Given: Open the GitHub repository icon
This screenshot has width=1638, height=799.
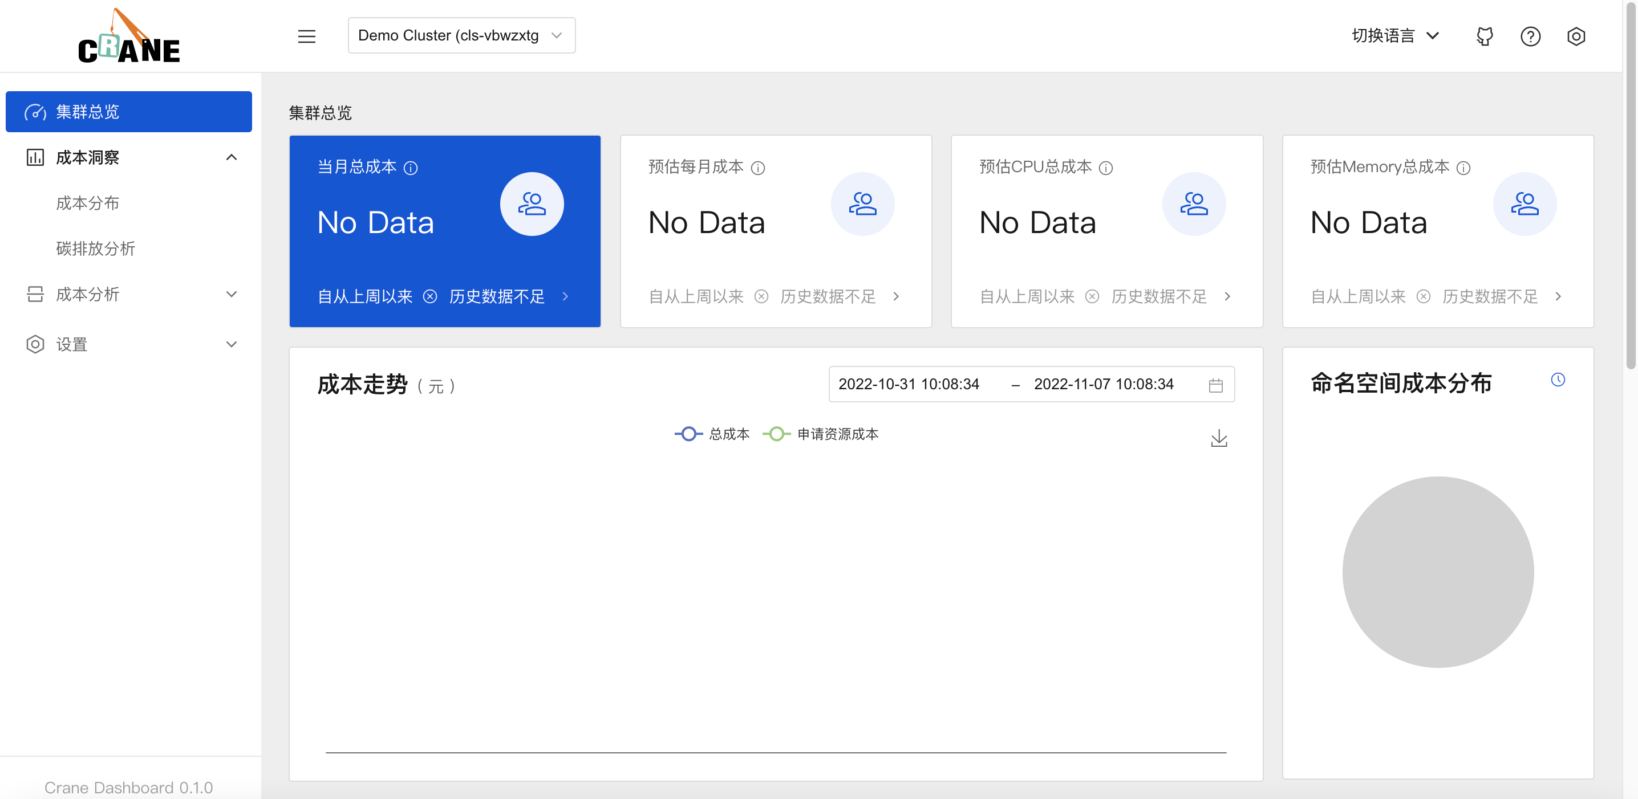Looking at the screenshot, I should (x=1484, y=36).
